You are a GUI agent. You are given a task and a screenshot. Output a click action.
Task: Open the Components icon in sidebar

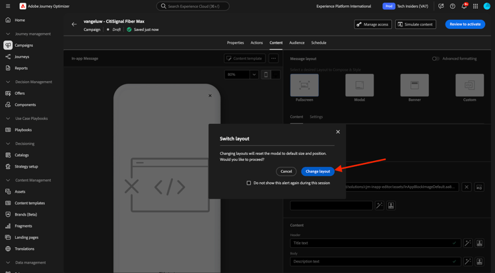[x=8, y=105]
